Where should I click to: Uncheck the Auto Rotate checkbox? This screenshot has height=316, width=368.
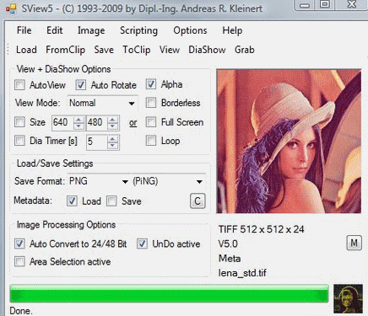pyautogui.click(x=81, y=85)
